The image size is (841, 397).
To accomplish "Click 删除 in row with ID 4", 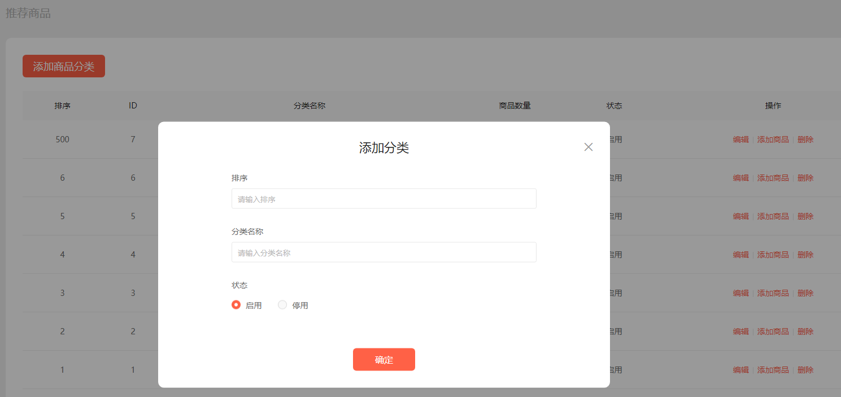I will [x=805, y=255].
